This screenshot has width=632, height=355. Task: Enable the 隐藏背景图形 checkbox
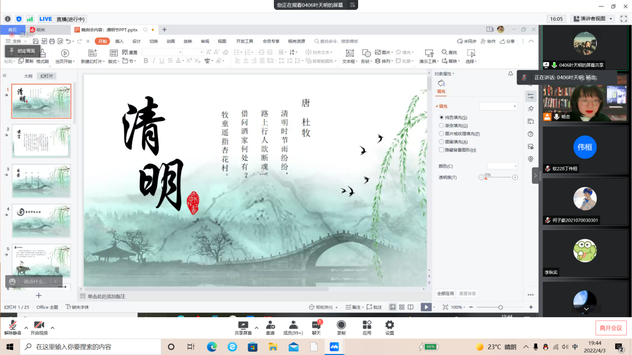click(x=441, y=150)
